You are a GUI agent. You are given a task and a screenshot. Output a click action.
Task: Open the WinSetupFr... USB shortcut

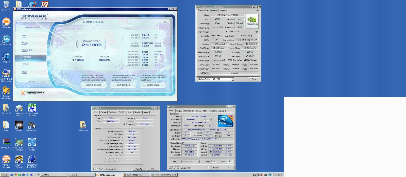click(x=32, y=126)
